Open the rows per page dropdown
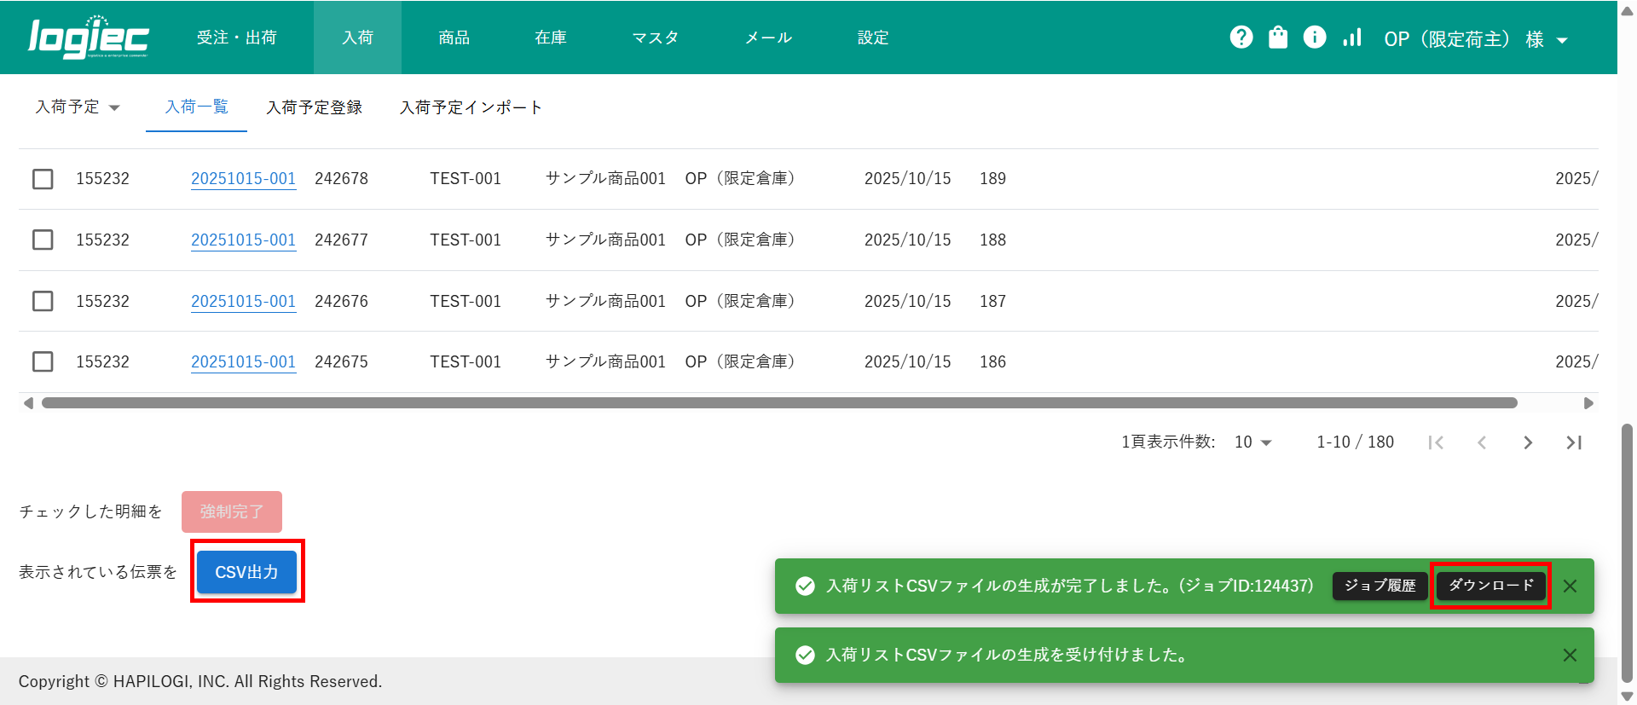This screenshot has height=705, width=1637. pyautogui.click(x=1253, y=442)
